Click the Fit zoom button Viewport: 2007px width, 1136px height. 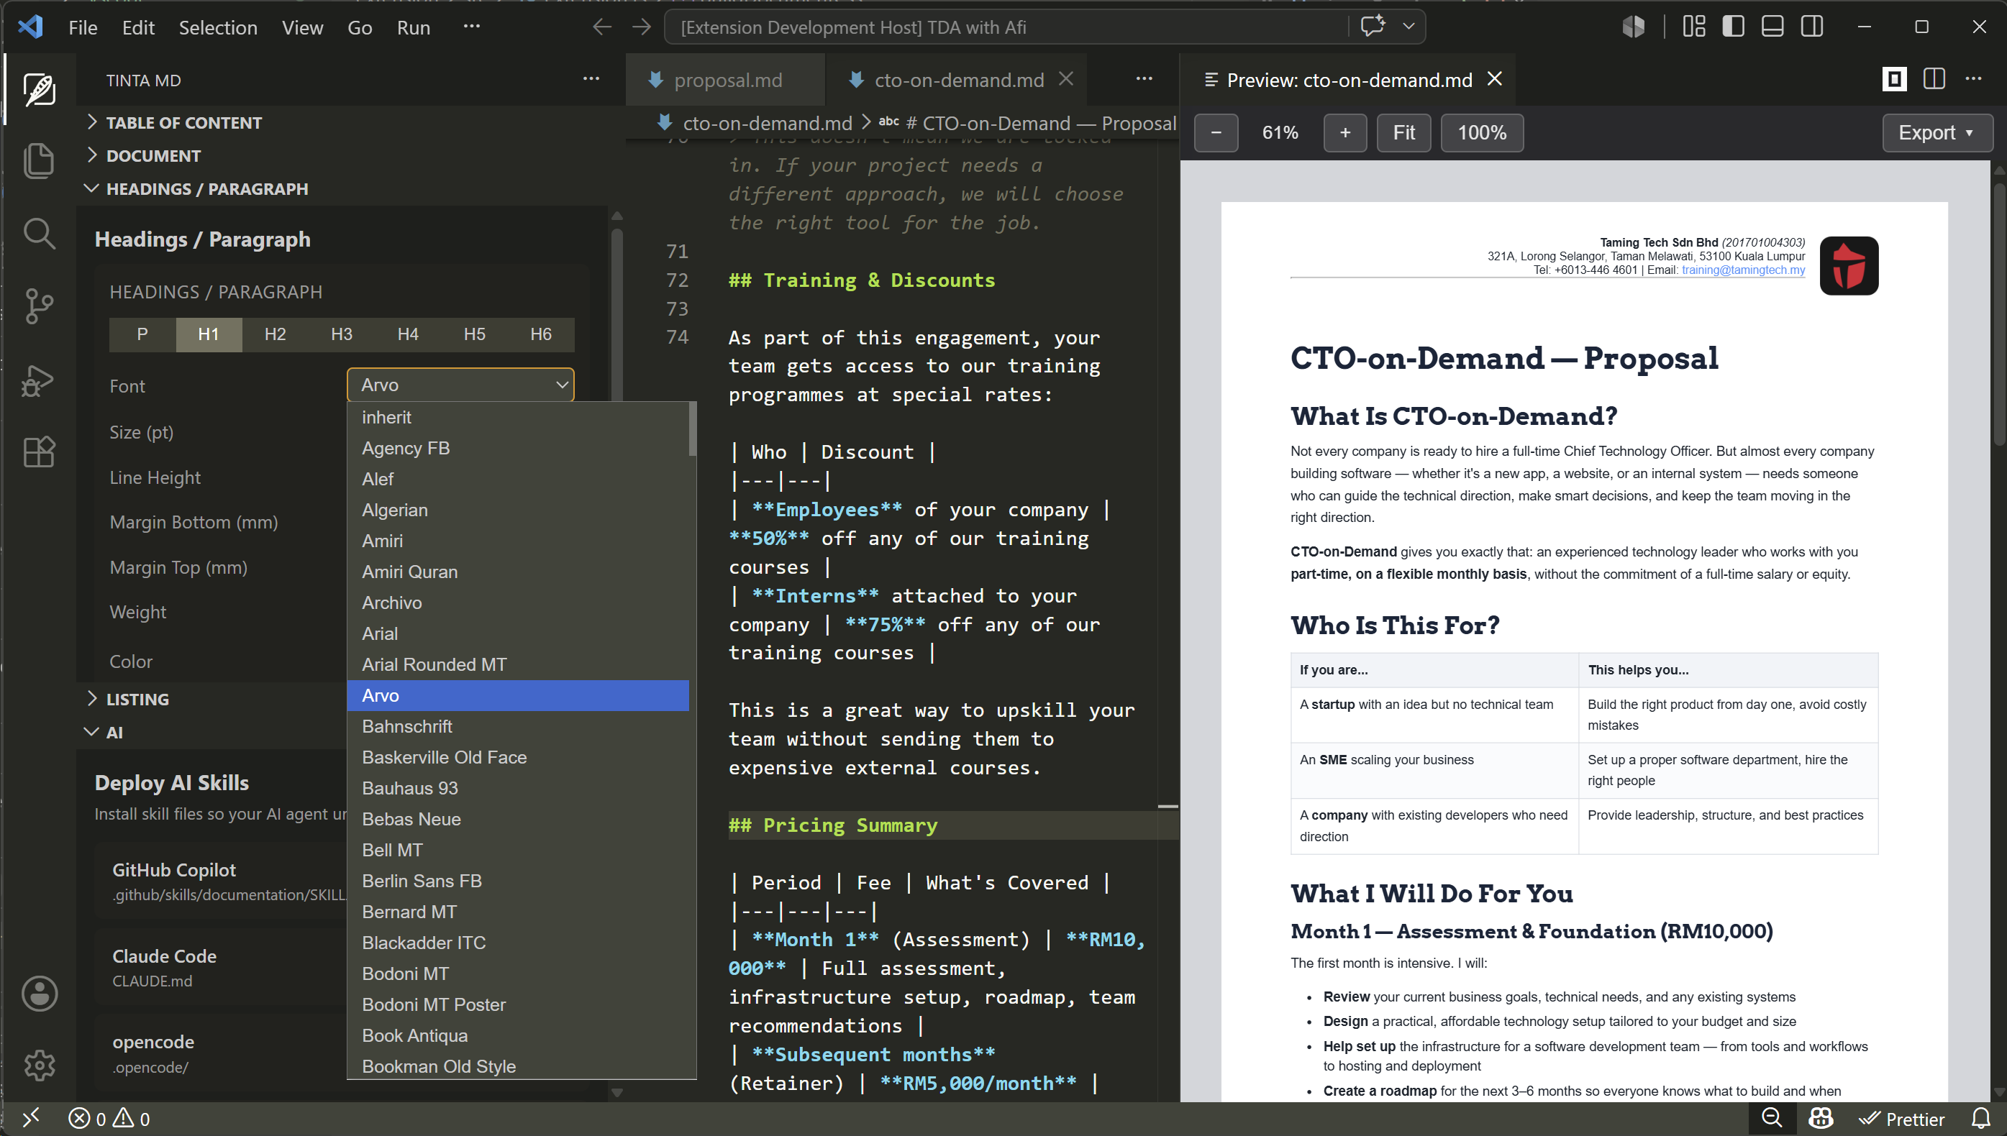(x=1403, y=132)
